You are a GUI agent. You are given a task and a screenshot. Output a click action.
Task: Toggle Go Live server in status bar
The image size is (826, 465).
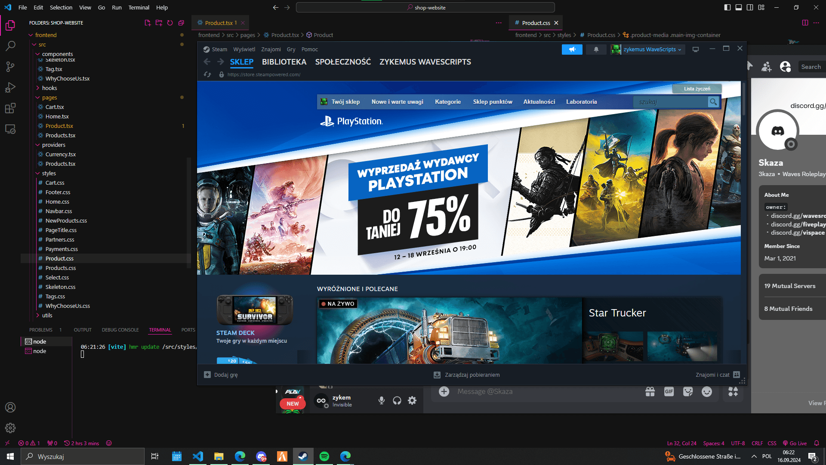(x=795, y=443)
